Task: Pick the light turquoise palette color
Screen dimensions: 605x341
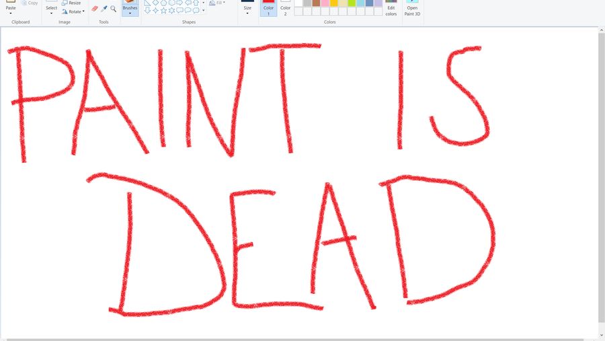Action: [x=360, y=3]
